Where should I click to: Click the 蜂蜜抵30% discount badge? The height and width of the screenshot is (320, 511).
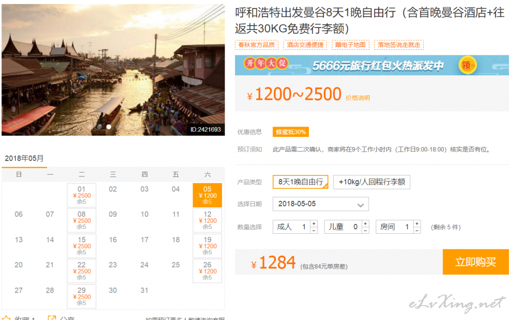(291, 132)
